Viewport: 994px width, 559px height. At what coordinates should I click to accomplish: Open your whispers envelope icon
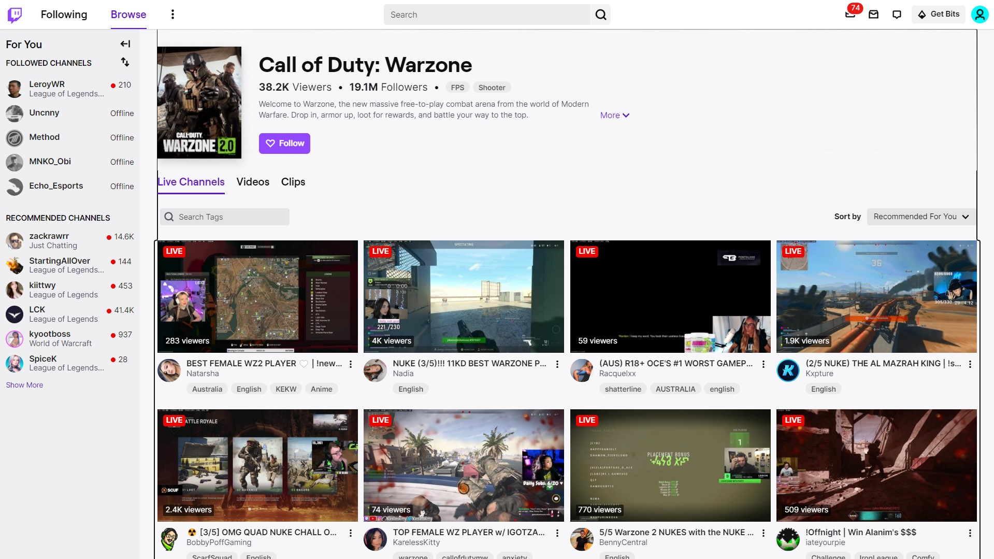click(873, 15)
